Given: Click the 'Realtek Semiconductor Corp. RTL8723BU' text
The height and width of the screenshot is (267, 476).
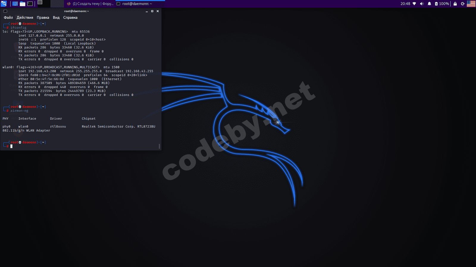Looking at the screenshot, I should click(x=118, y=126).
